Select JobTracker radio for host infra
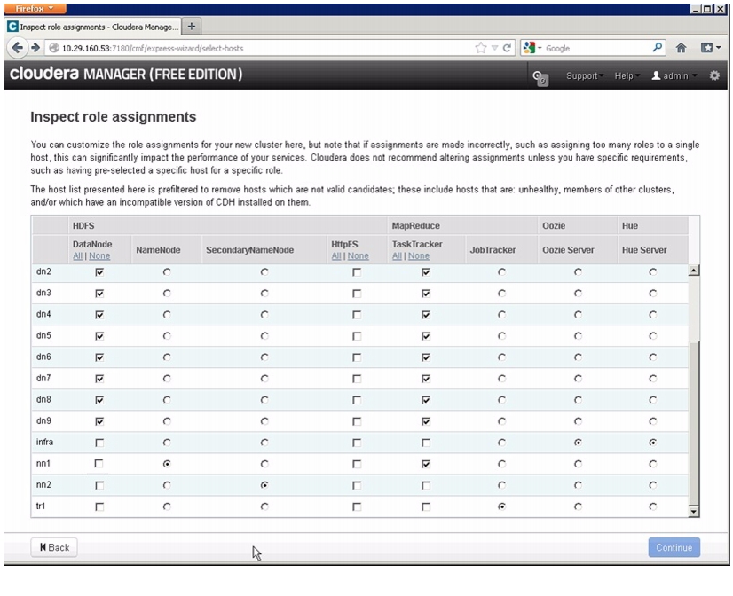Viewport: 733px width, 596px height. coord(501,443)
